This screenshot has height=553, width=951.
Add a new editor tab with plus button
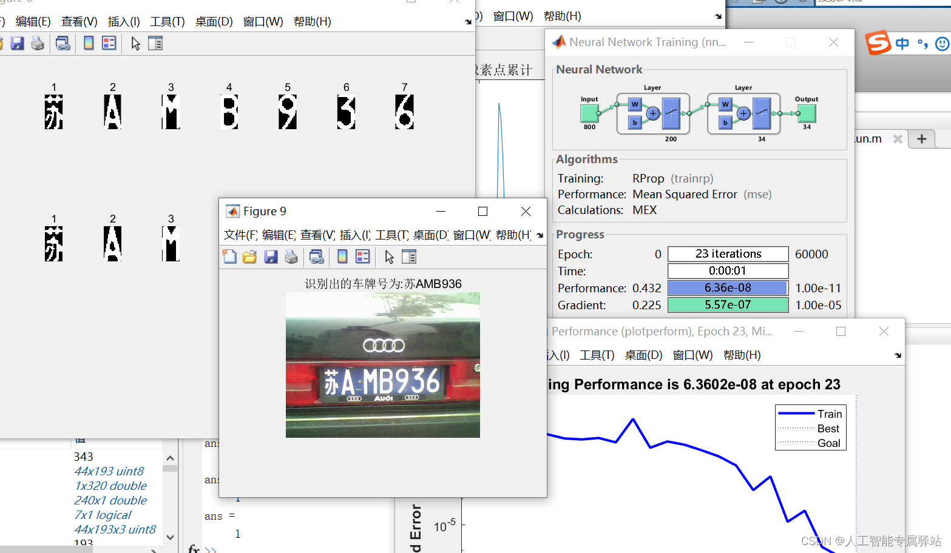[x=922, y=139]
